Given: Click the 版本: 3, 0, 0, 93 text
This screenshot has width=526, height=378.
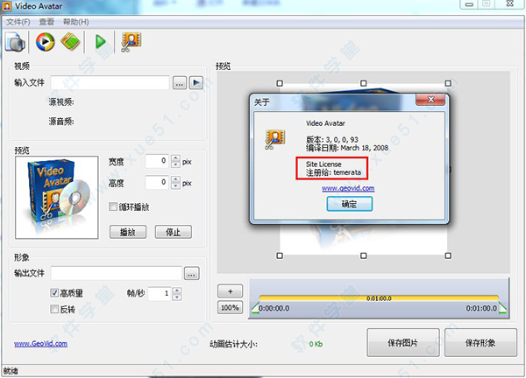Looking at the screenshot, I should point(332,139).
